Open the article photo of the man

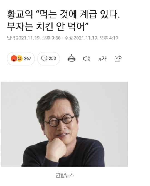(65, 124)
